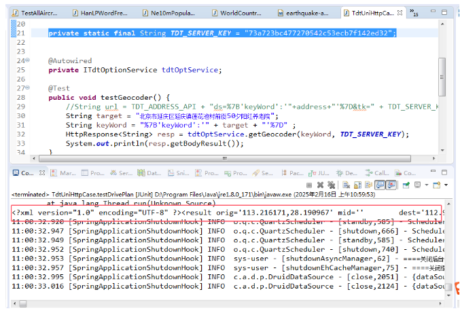
Task: Remove the launch with the single X icon
Action: (x=320, y=185)
